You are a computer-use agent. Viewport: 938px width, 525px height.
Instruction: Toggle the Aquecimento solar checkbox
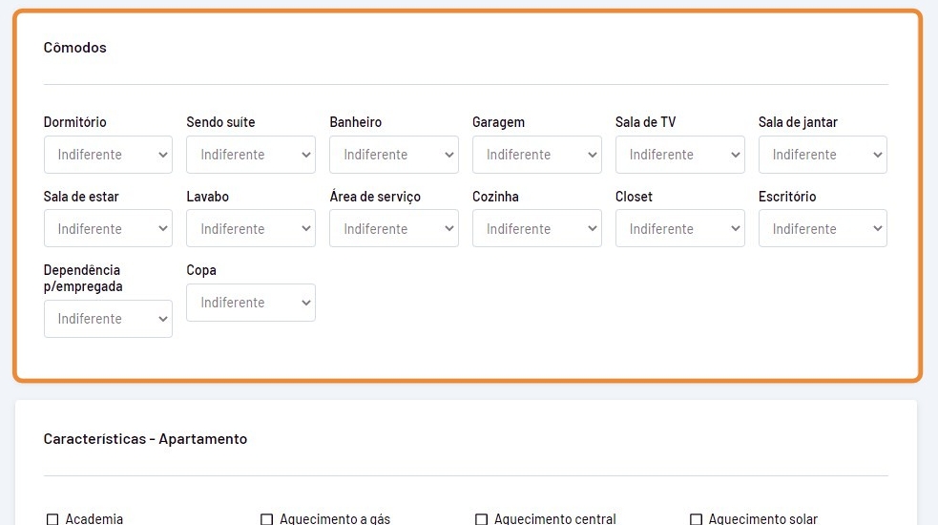696,519
